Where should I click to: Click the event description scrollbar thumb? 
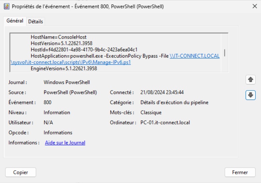tap(224, 53)
